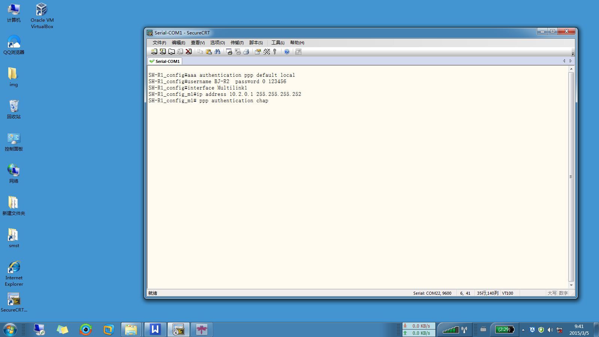The width and height of the screenshot is (599, 337).
Task: Click the keyboard map toolbar icon
Action: (267, 52)
